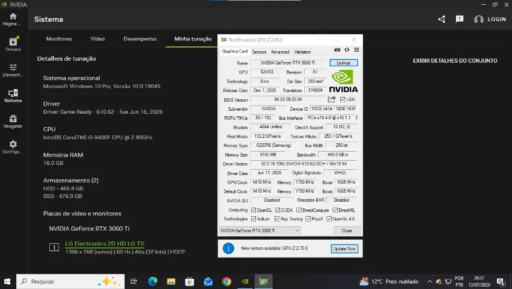
Task: Open the Resgatar gift icon
Action: (13, 119)
